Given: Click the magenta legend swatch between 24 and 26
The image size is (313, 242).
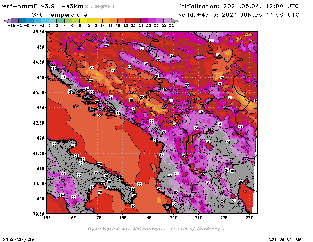Looking at the screenshot, I should 144,21.
